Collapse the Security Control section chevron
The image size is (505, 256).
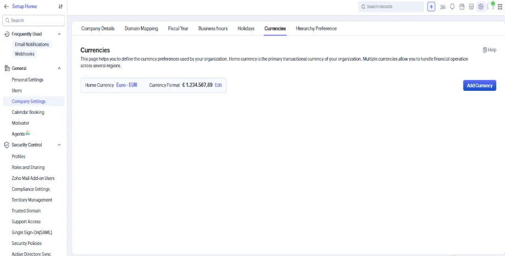click(59, 145)
